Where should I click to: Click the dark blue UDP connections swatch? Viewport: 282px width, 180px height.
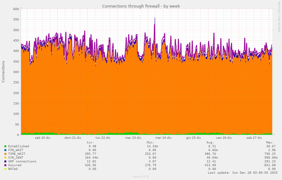[5, 161]
